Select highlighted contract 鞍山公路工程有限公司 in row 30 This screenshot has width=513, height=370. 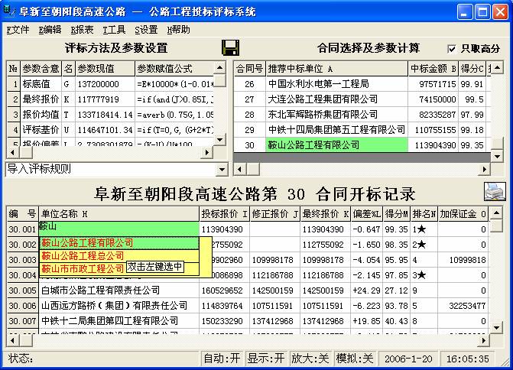tap(336, 145)
